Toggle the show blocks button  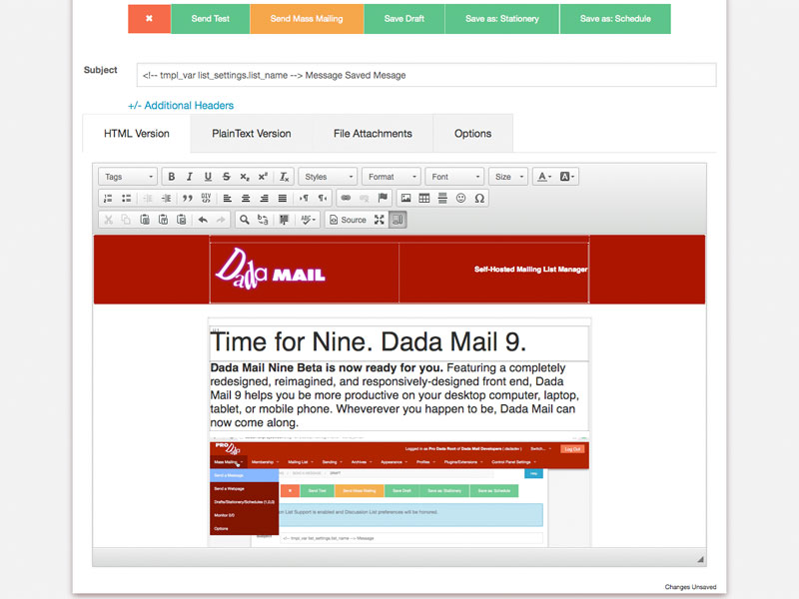pyautogui.click(x=398, y=220)
